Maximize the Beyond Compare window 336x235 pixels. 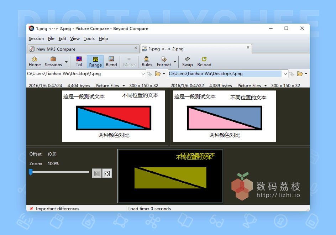[x=286, y=28]
